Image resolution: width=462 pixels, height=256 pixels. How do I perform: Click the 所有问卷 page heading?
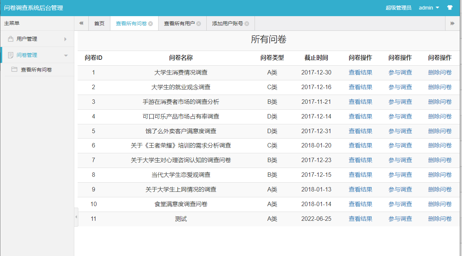(x=269, y=40)
